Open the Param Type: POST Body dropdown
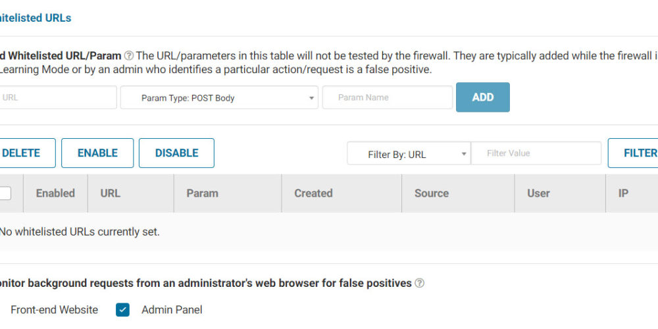Screen dimensions: 658x329 pos(219,97)
